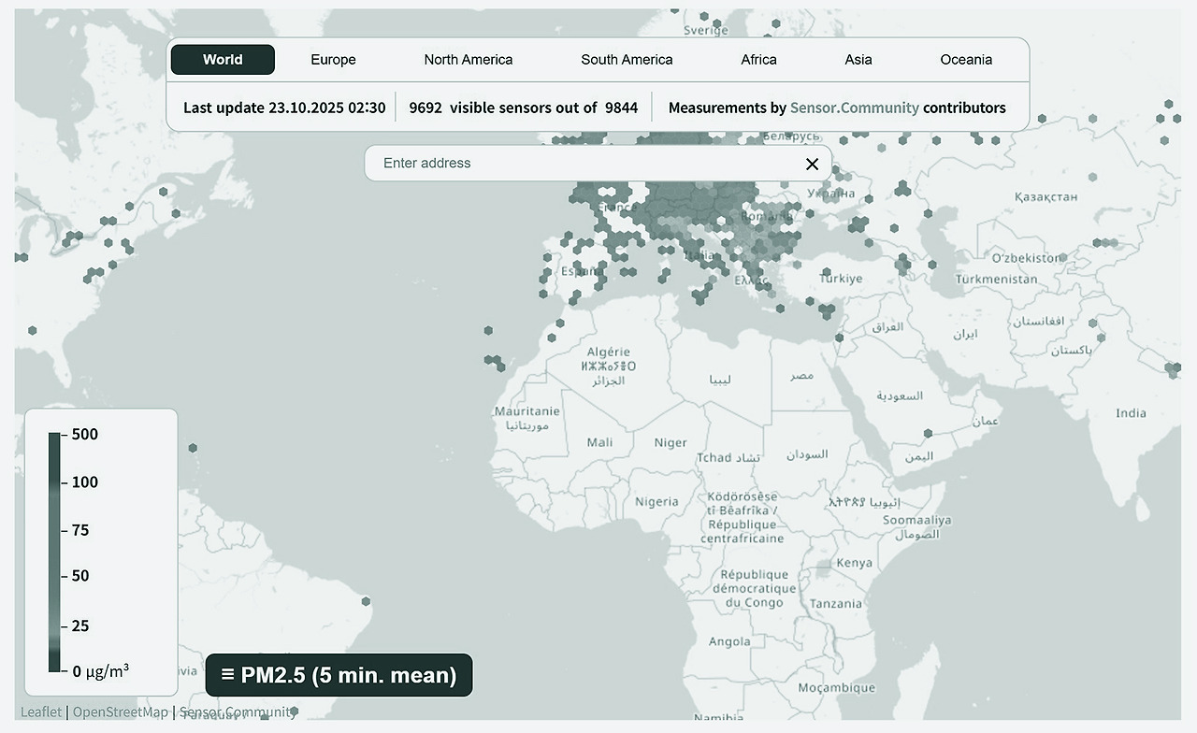Select the Europe region tab
Viewport: 1197px width, 733px height.
[x=333, y=60]
